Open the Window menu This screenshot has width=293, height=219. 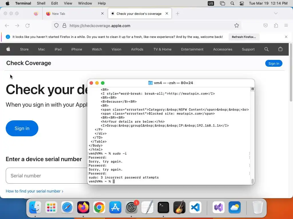(x=85, y=3)
